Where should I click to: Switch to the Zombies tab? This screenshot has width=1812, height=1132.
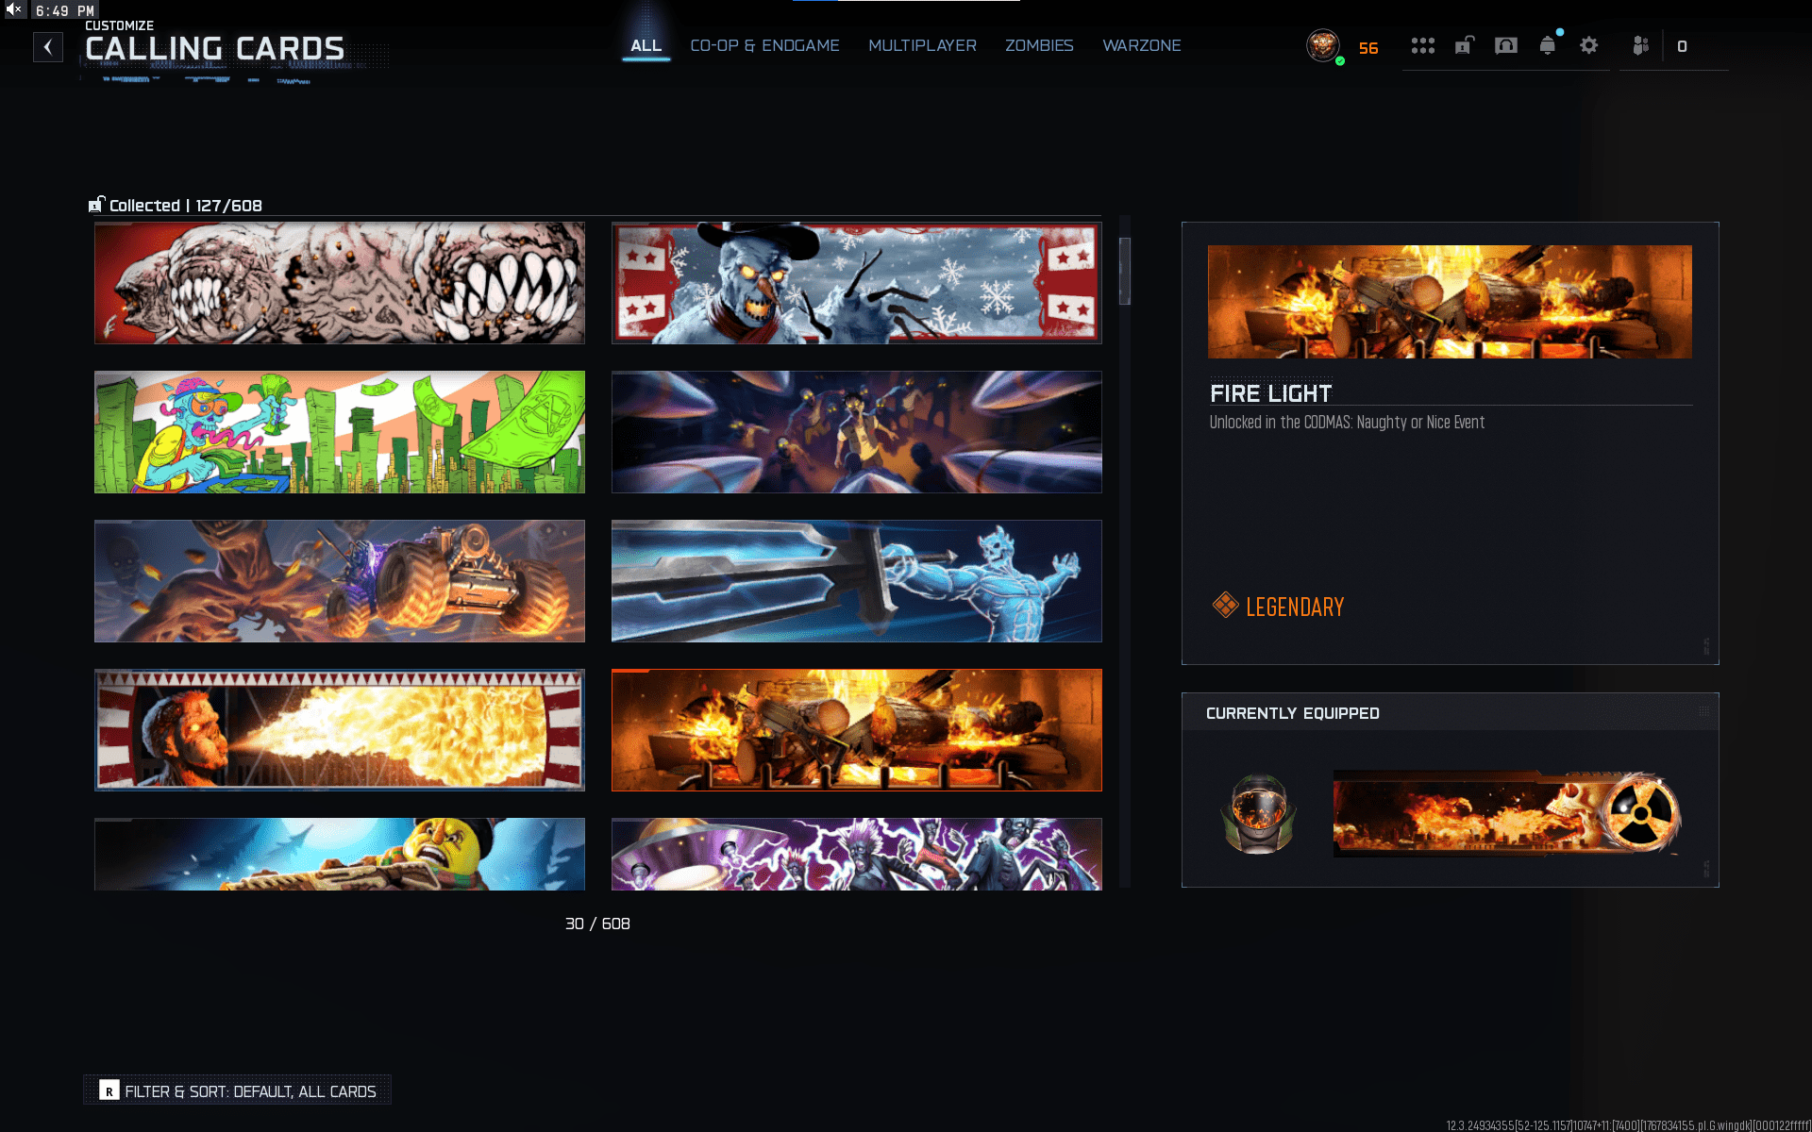click(x=1038, y=45)
